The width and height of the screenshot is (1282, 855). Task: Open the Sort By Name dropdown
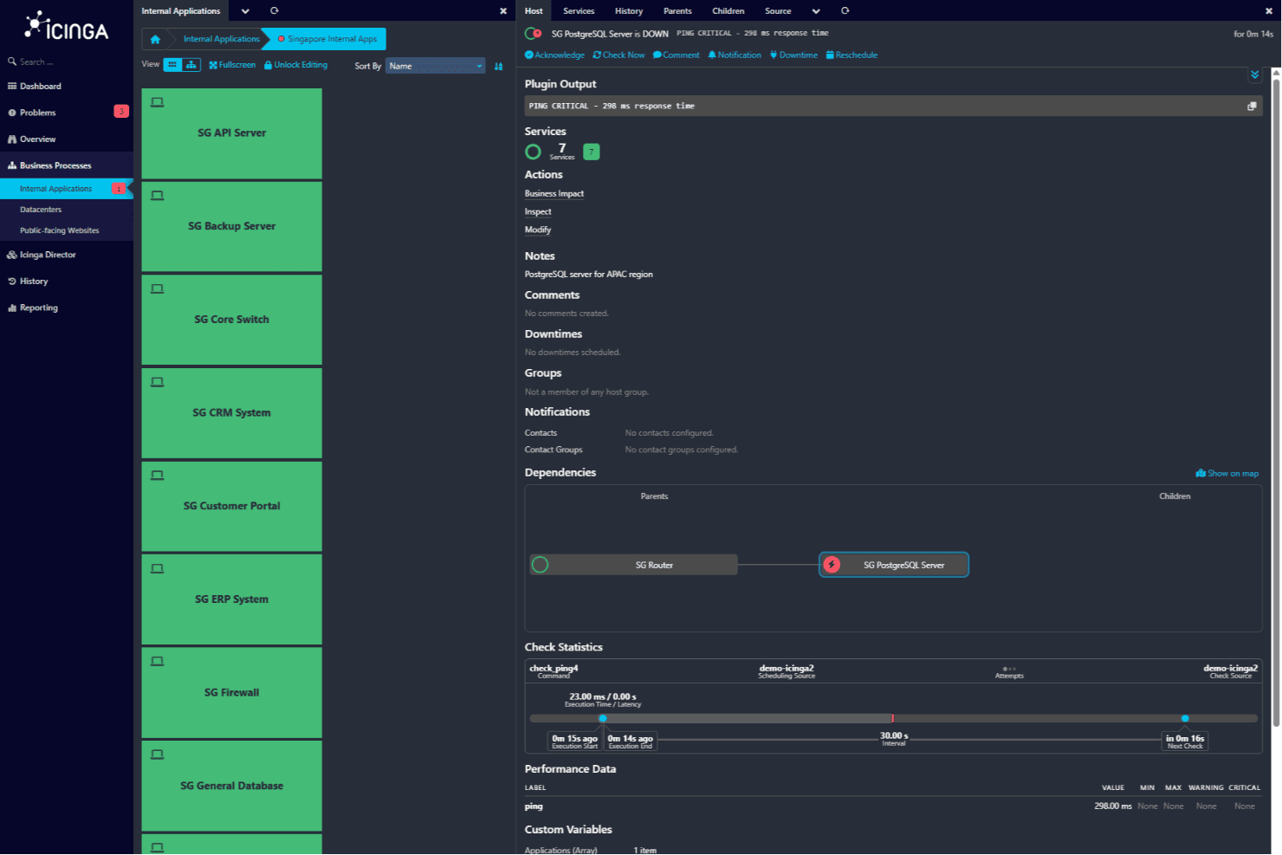(435, 66)
